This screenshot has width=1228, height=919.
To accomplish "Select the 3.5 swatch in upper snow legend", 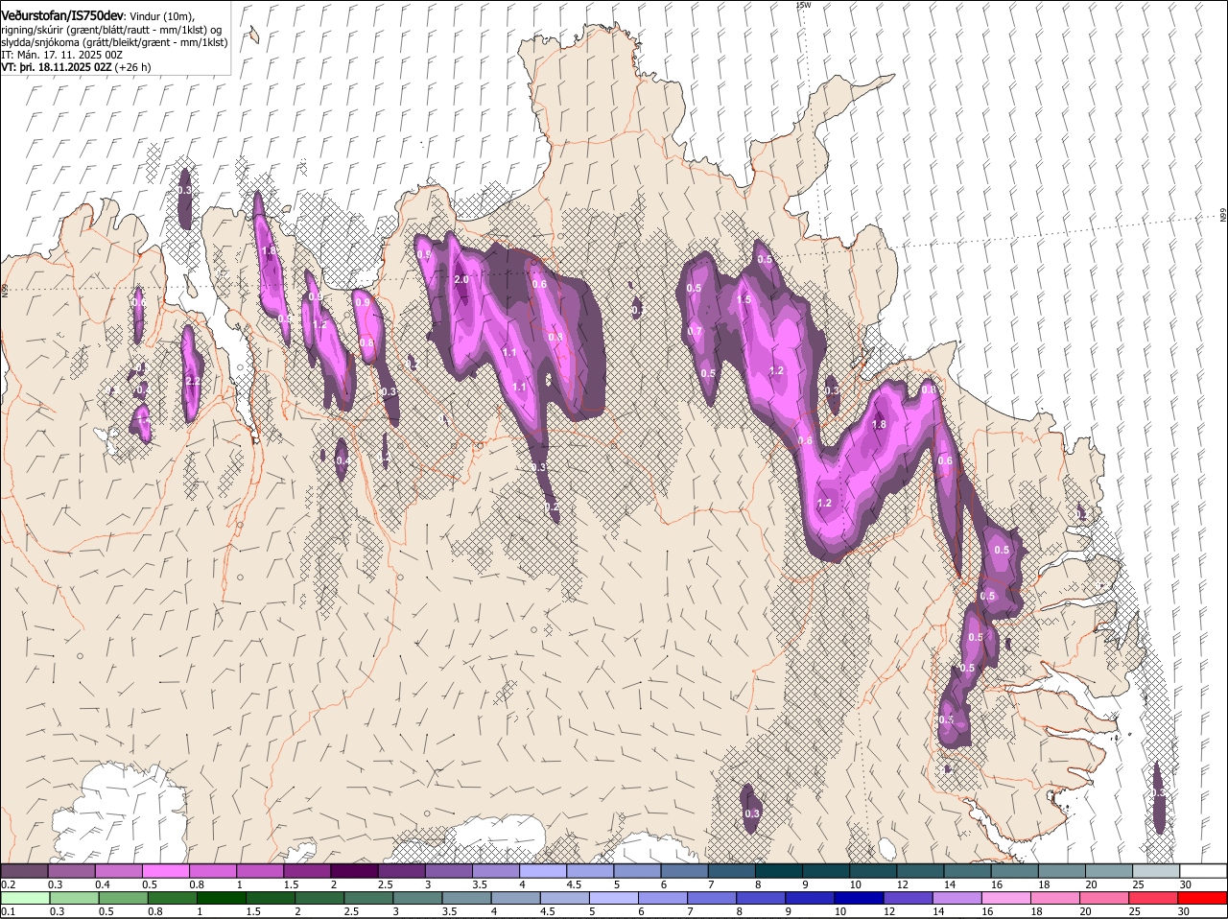I will click(496, 870).
